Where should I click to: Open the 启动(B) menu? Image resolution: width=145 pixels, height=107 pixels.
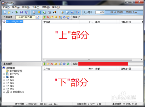(26, 7)
